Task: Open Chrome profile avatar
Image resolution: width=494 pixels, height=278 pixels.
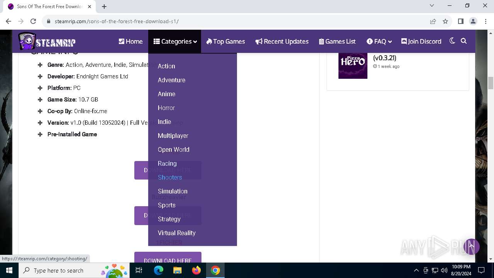Action: tap(473, 21)
